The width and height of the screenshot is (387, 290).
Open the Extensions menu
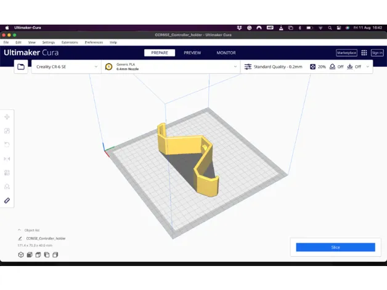coord(70,42)
